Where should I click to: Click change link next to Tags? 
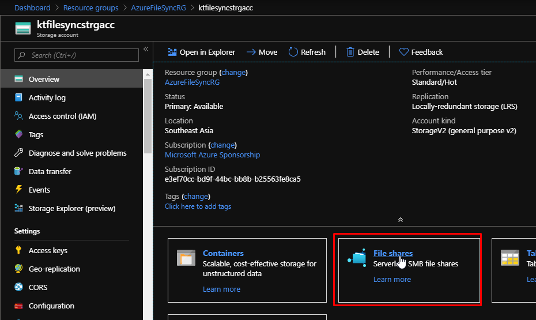click(x=196, y=196)
